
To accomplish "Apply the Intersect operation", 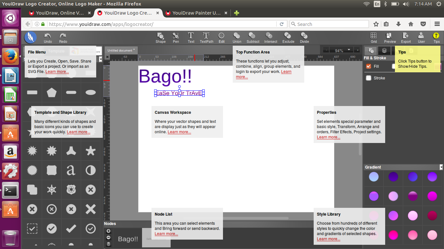I will 270,38.
